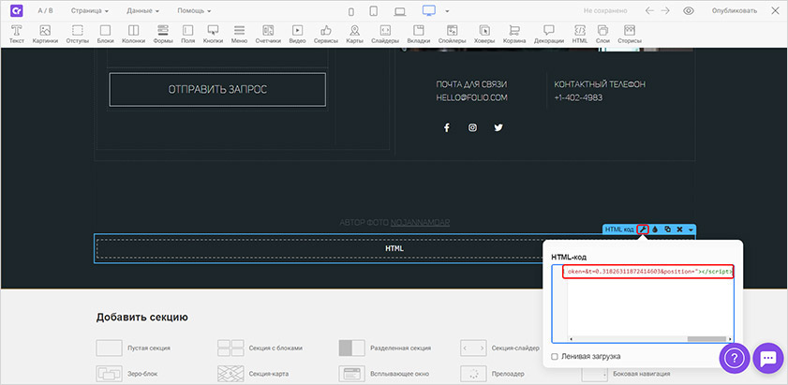Viewport: 788px width, 385px height.
Task: Open the Twitter social icon
Action: tap(498, 127)
